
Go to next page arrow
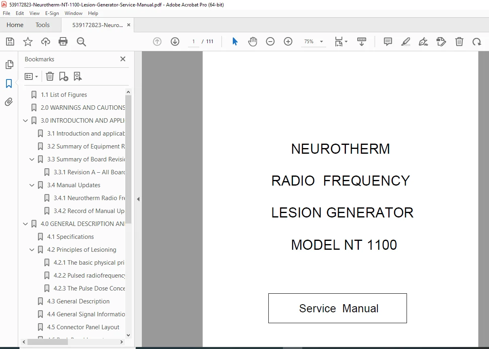click(x=175, y=42)
